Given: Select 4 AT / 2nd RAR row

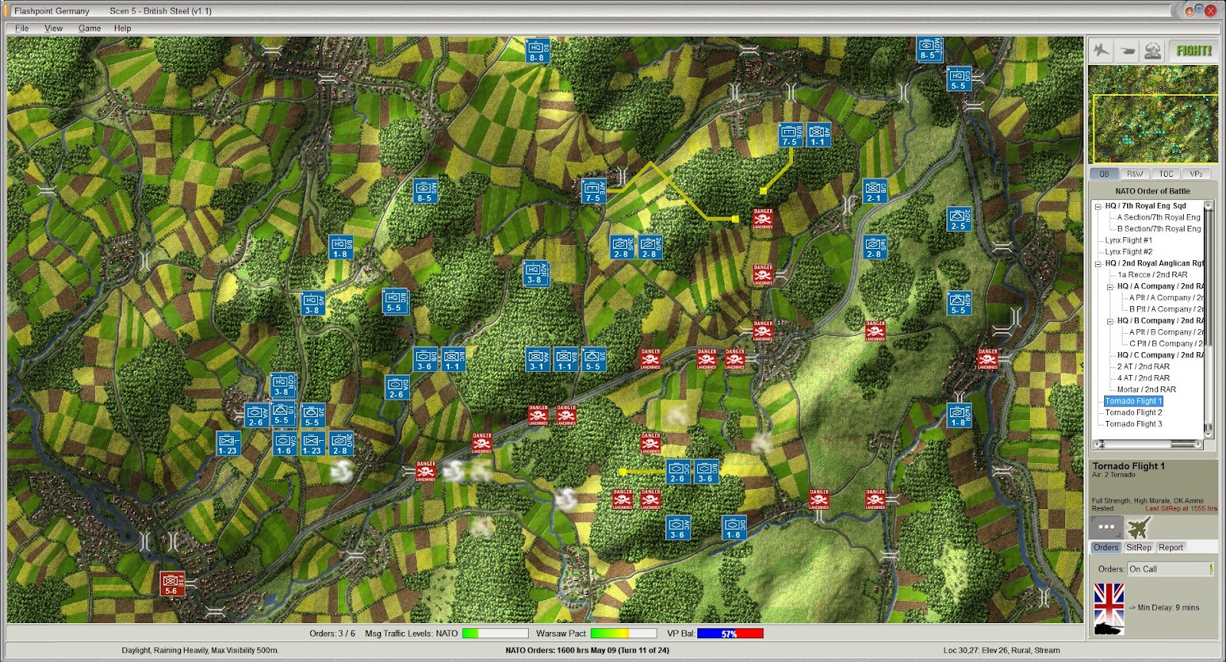Looking at the screenshot, I should (1143, 378).
